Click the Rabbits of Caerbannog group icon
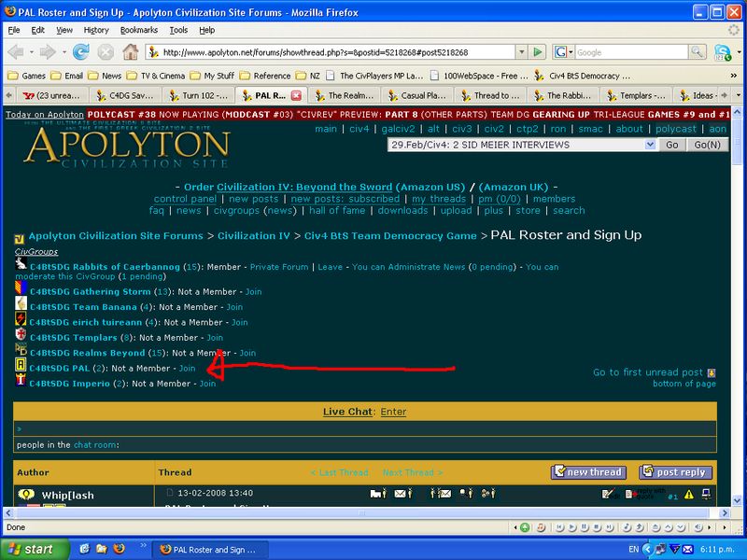The width and height of the screenshot is (747, 560). click(21, 266)
